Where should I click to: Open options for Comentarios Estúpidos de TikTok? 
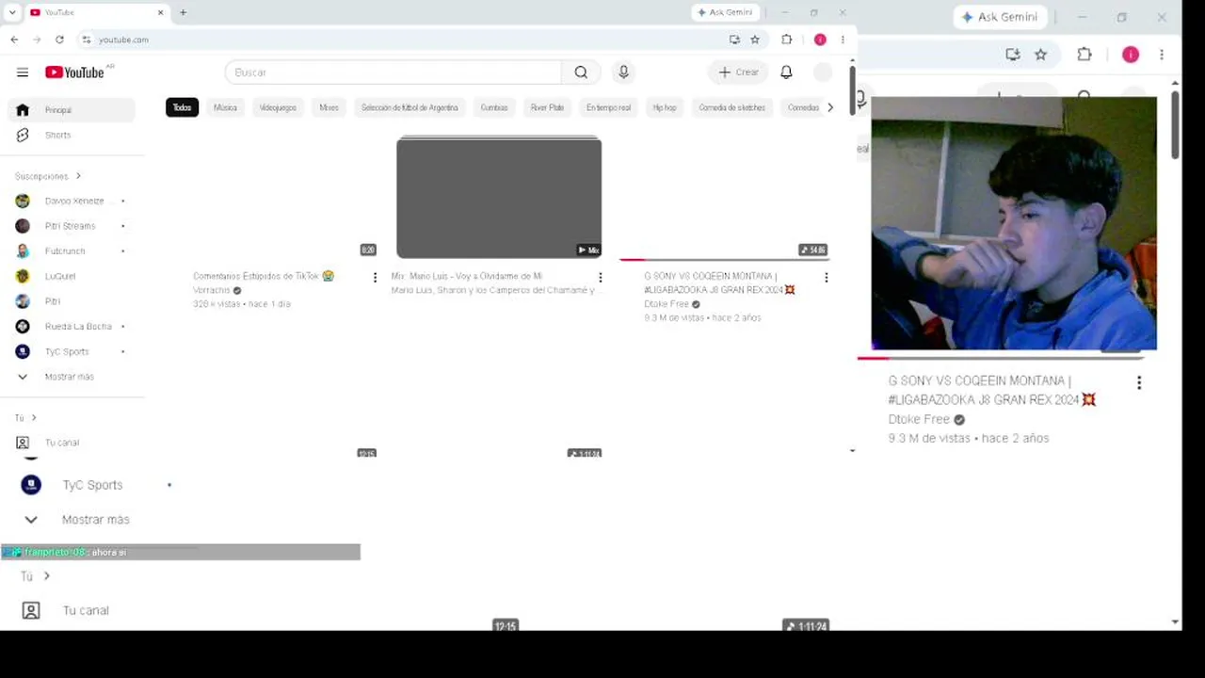pyautogui.click(x=375, y=278)
